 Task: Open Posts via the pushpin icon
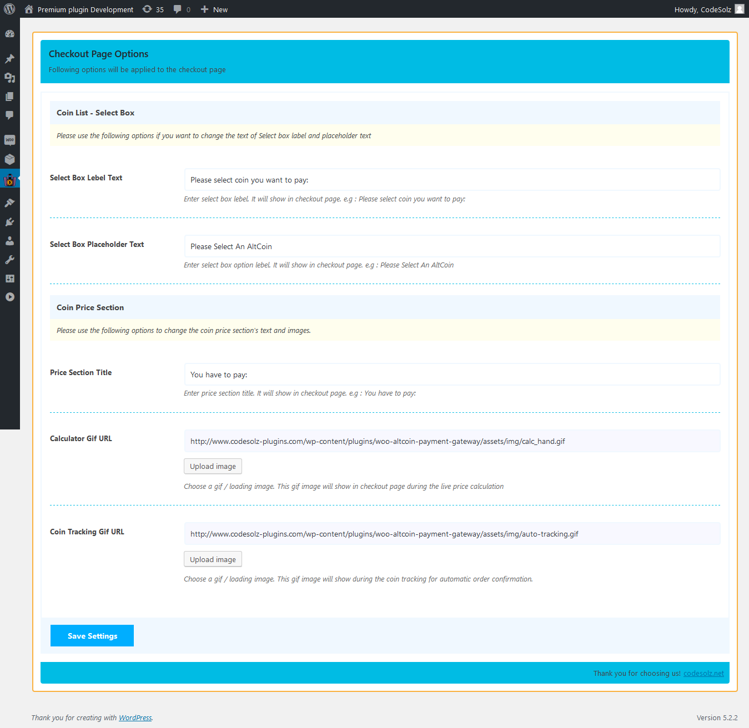(x=9, y=59)
